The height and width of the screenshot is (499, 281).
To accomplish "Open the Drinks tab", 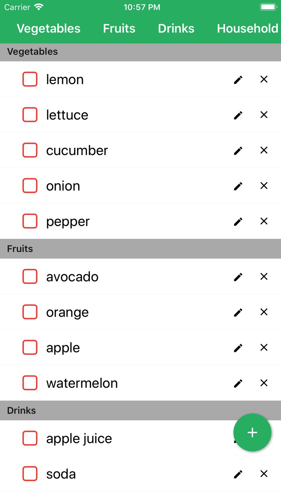I will pyautogui.click(x=176, y=28).
